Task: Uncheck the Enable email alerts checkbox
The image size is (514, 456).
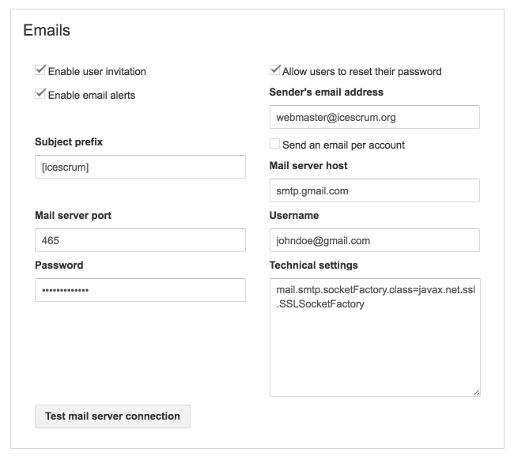Action: coord(40,94)
